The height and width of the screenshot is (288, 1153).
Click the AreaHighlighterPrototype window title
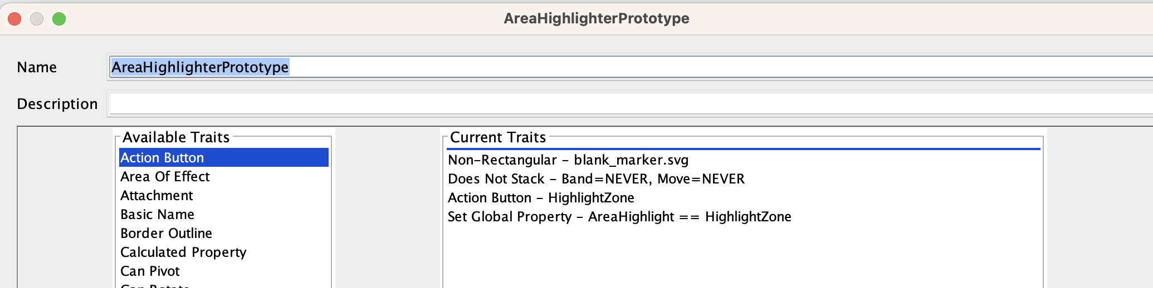point(597,18)
